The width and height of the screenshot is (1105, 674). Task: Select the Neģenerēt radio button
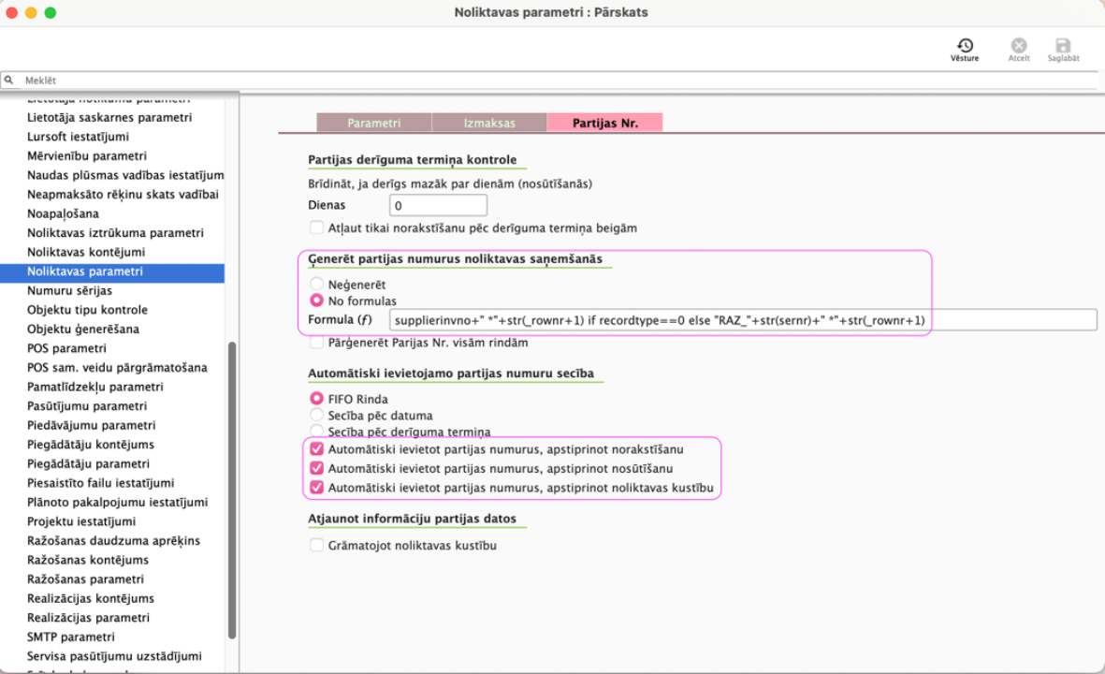click(x=317, y=284)
